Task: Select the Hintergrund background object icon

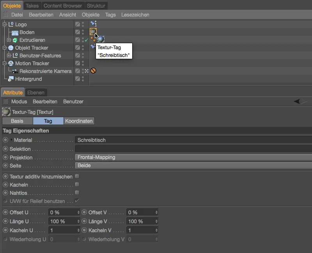Action: point(11,79)
